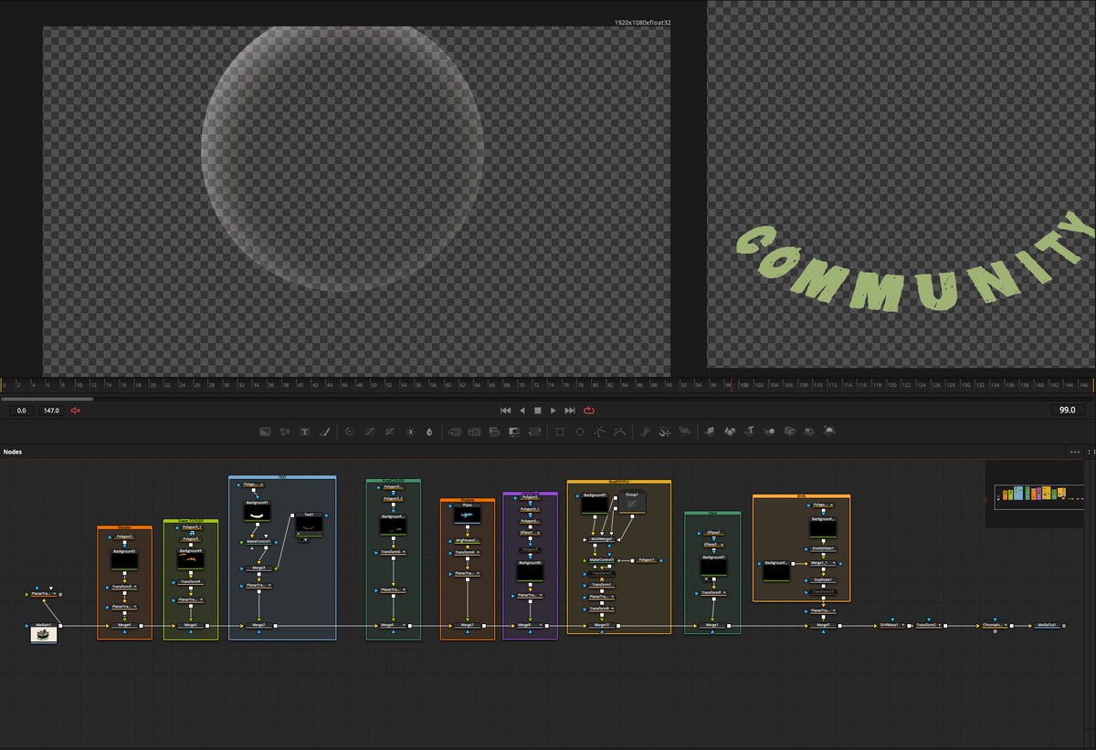
Task: Select the MultiMerge2 node
Action: 602,539
